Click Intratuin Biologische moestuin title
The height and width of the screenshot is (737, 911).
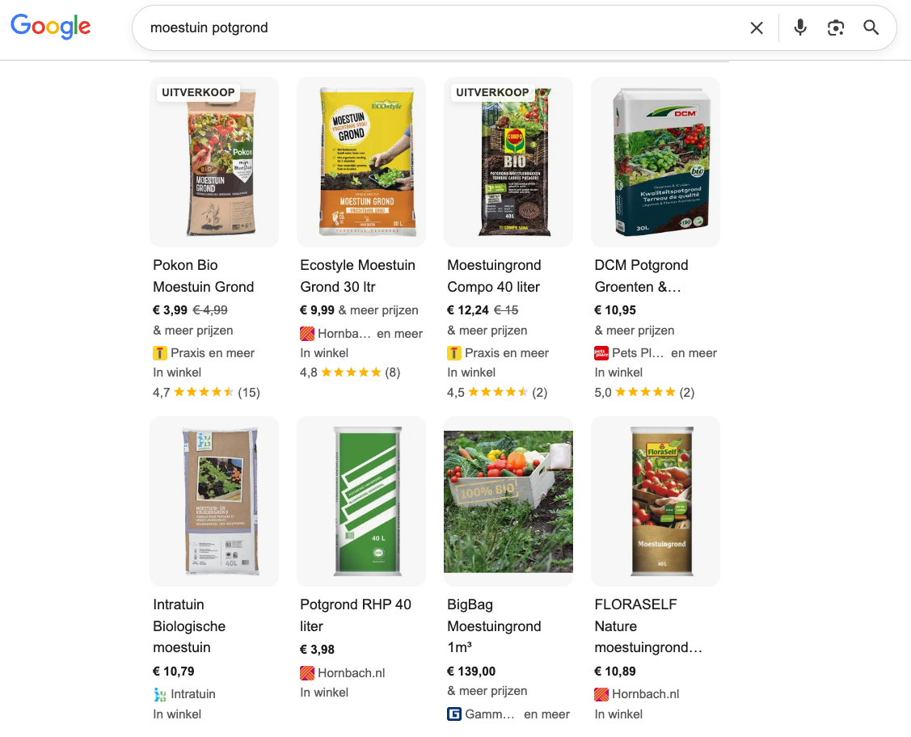pos(189,625)
